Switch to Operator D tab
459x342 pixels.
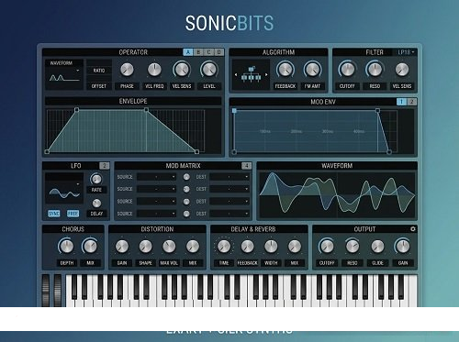coord(219,52)
